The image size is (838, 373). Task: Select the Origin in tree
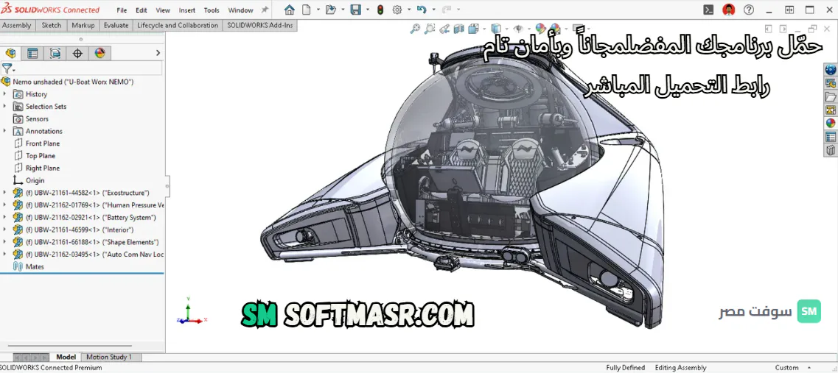29,180
